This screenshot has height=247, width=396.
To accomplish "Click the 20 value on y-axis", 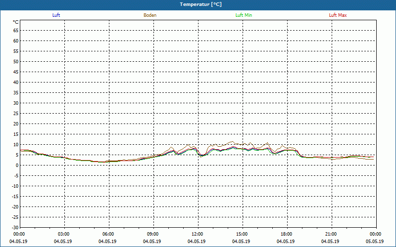I will 16,124.
